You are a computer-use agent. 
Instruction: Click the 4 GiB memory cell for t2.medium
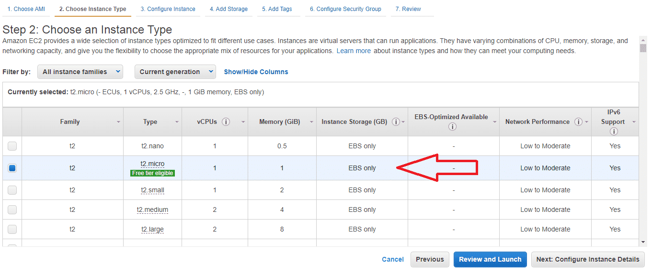pos(282,210)
